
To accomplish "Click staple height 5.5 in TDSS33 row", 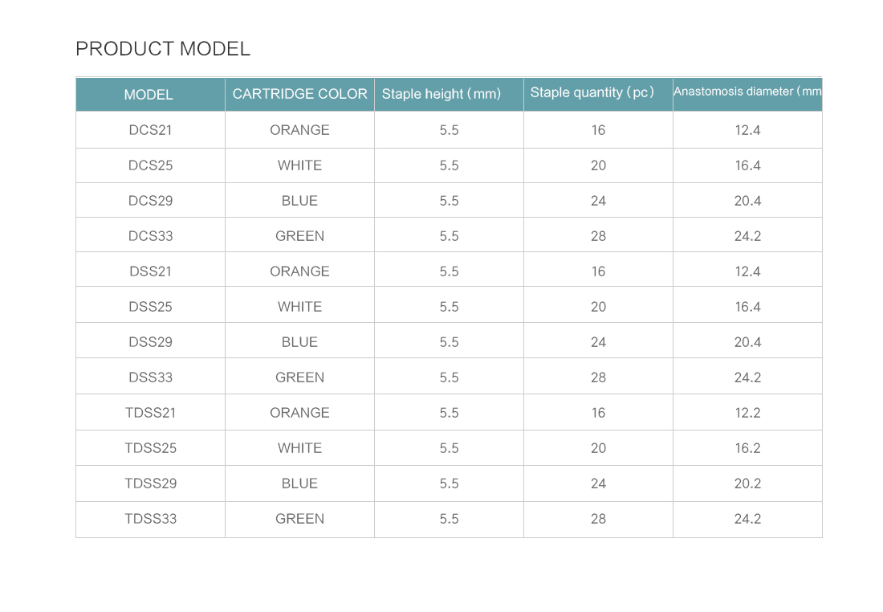I will [x=449, y=519].
